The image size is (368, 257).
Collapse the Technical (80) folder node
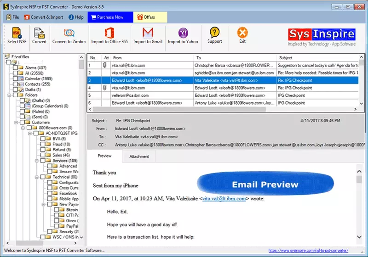pos(35,177)
